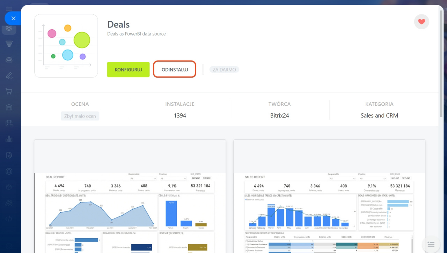447x253 pixels.
Task: Open the calendar icon in sidebar
Action: click(x=9, y=123)
